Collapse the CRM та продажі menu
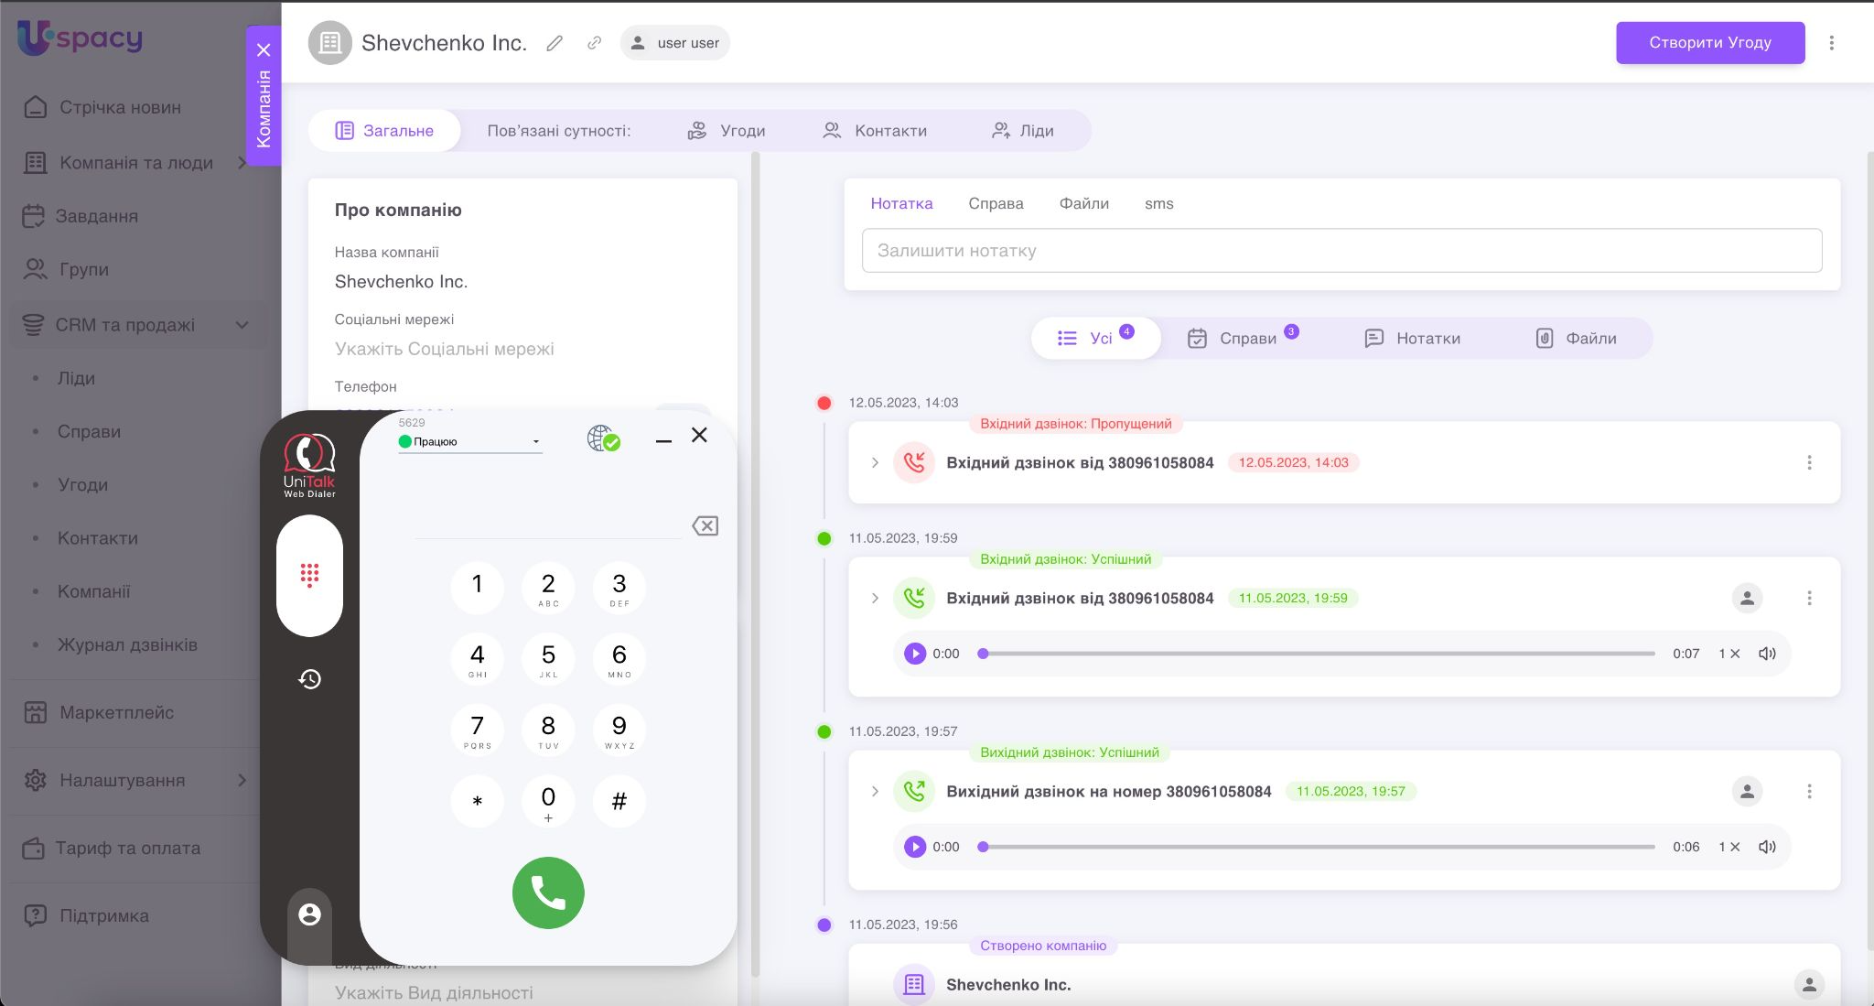The height and width of the screenshot is (1006, 1874). (242, 325)
